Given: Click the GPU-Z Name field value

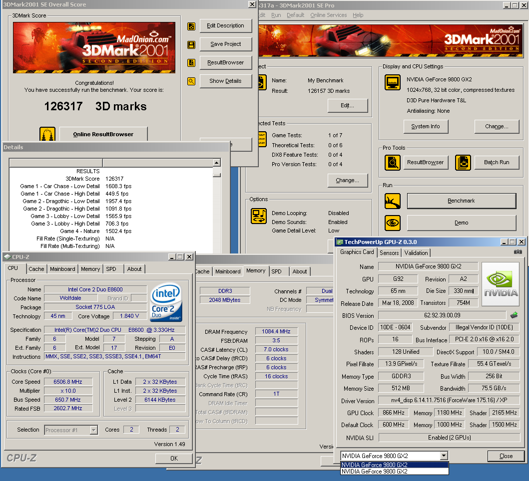Looking at the screenshot, I should click(428, 266).
